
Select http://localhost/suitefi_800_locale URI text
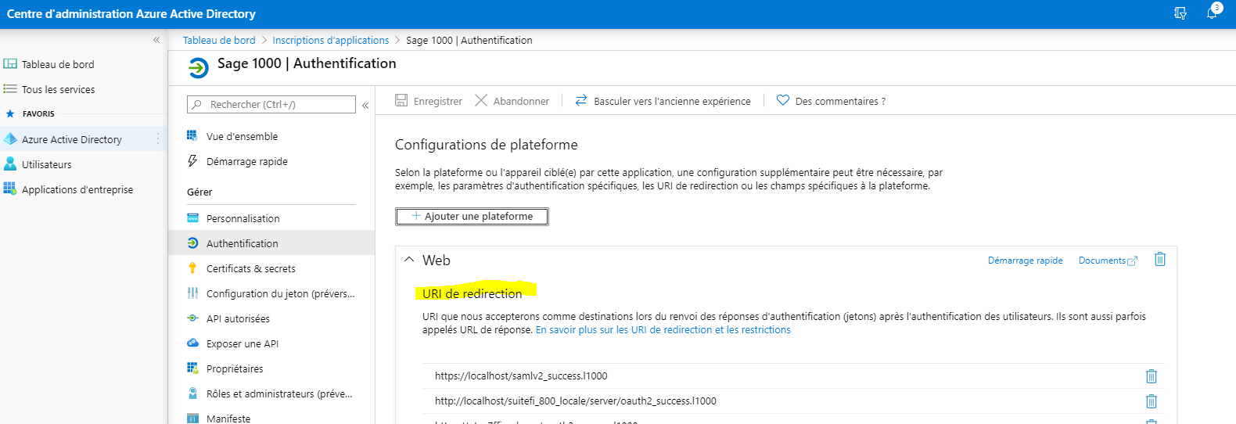pyautogui.click(x=576, y=401)
